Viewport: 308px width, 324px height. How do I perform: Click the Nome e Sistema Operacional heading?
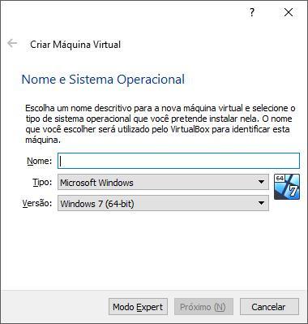[x=103, y=80]
